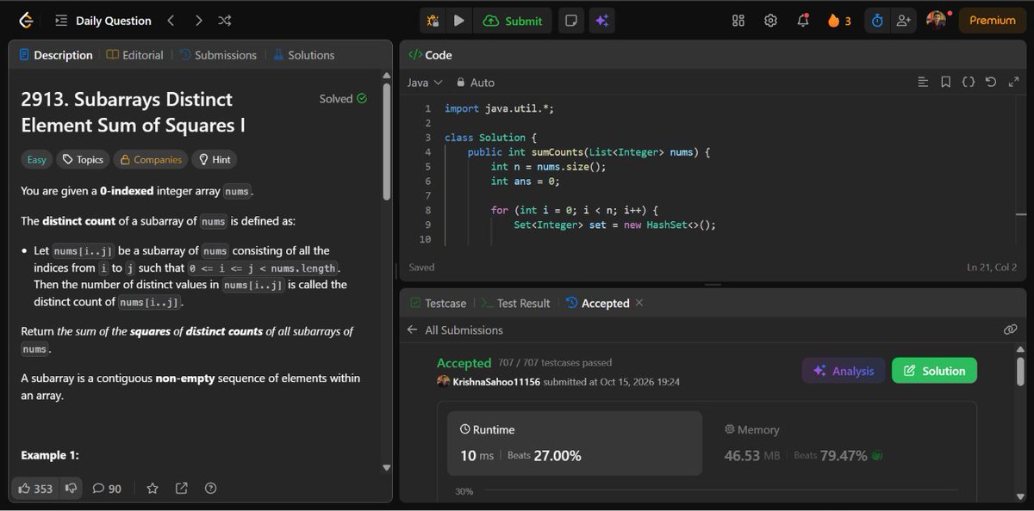The width and height of the screenshot is (1034, 511).
Task: Click the invite user icon
Action: coord(903,21)
